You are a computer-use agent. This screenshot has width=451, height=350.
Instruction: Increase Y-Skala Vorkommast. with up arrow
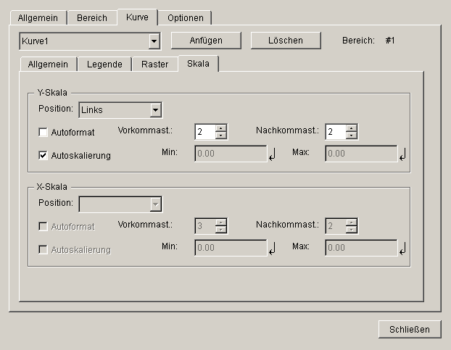pos(220,128)
